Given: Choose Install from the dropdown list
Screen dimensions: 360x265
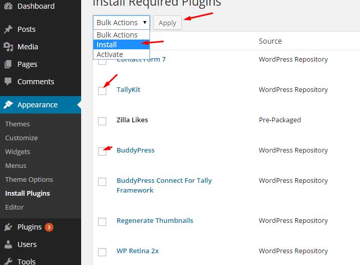Looking at the screenshot, I should pyautogui.click(x=121, y=45).
